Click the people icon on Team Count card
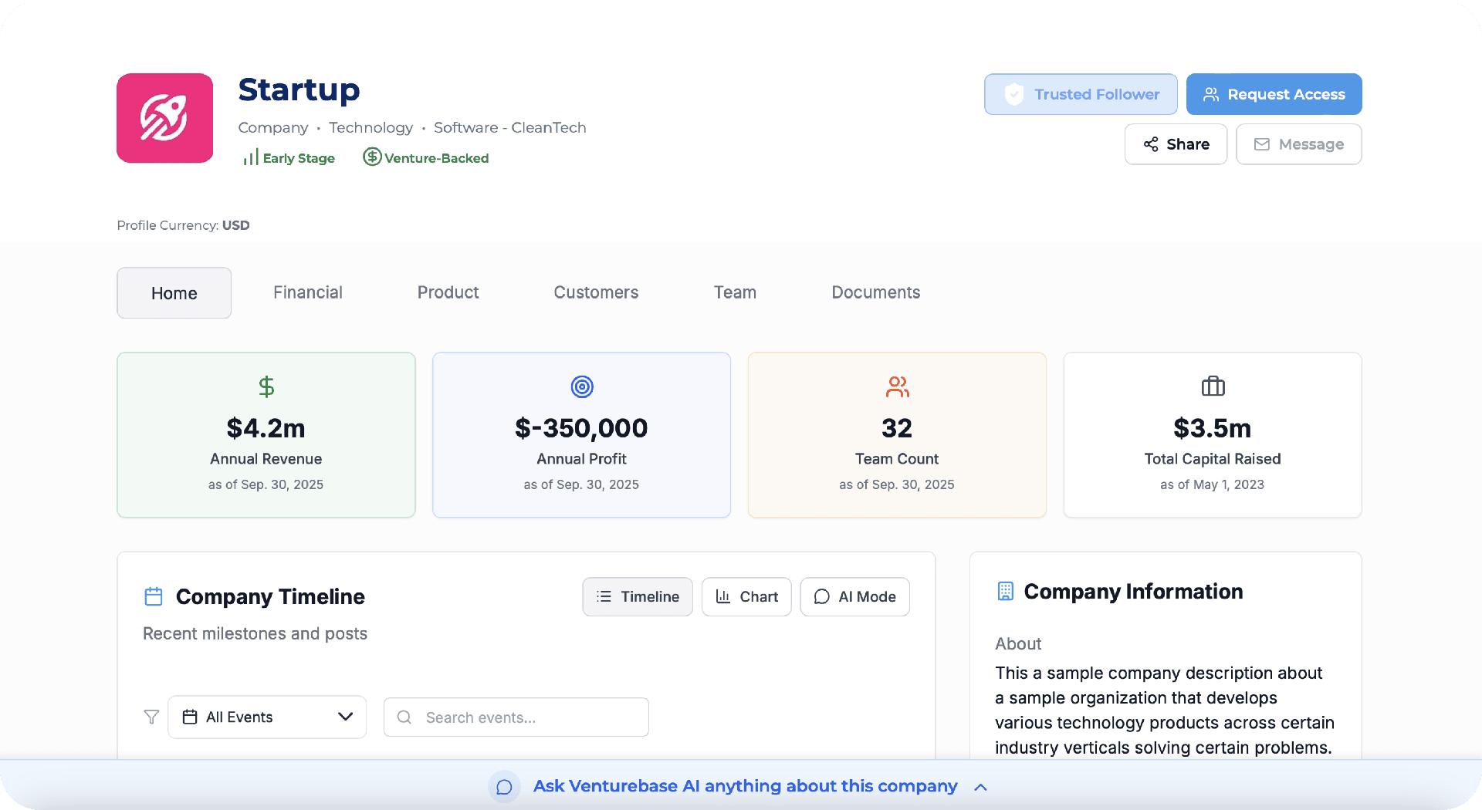The width and height of the screenshot is (1482, 810). 897,388
